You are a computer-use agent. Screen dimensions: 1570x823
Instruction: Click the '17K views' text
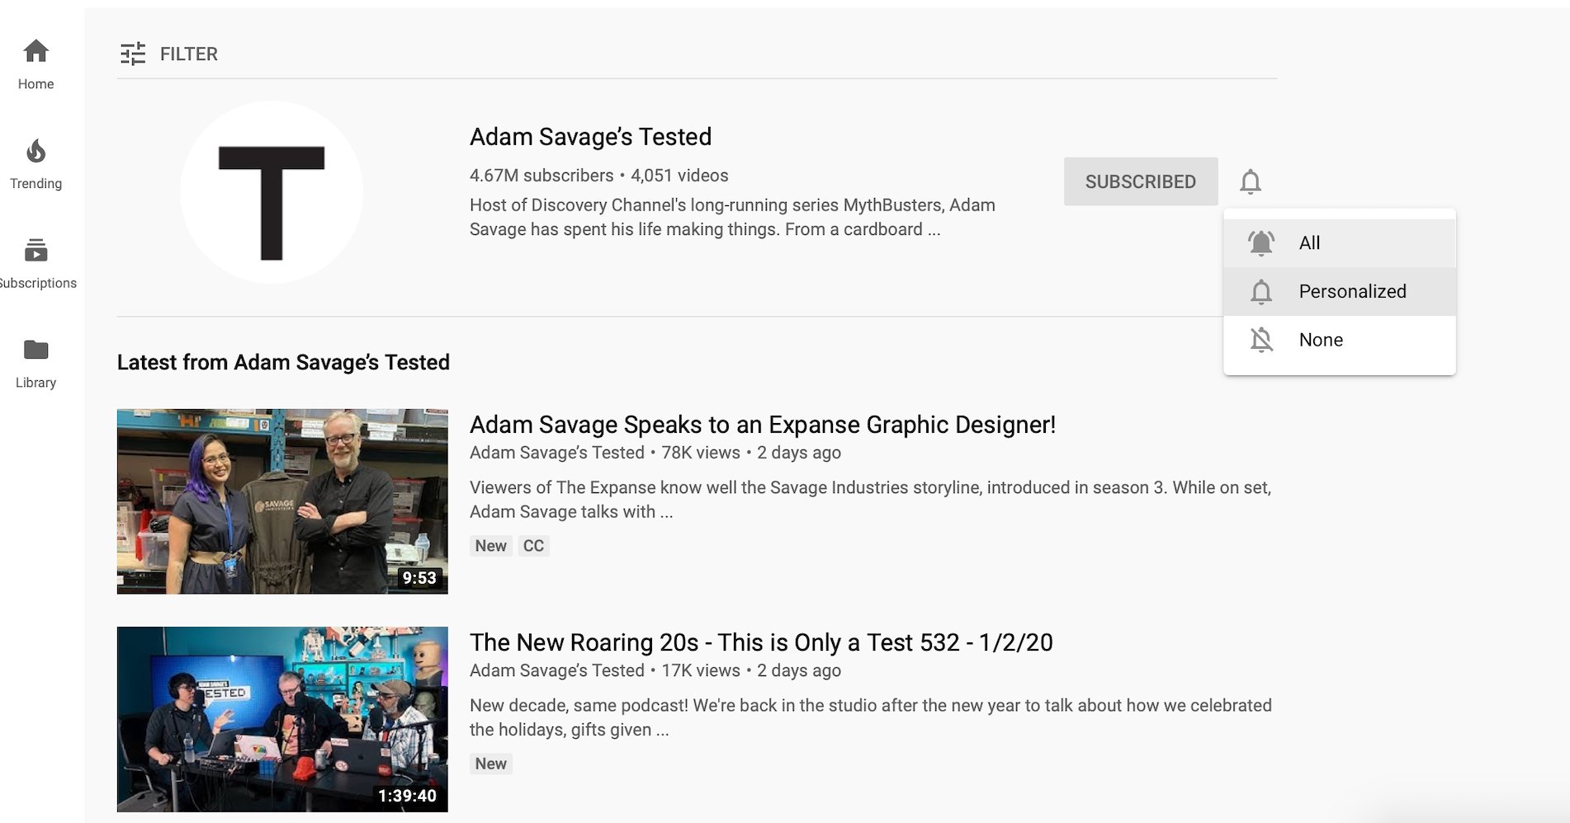pyautogui.click(x=701, y=670)
